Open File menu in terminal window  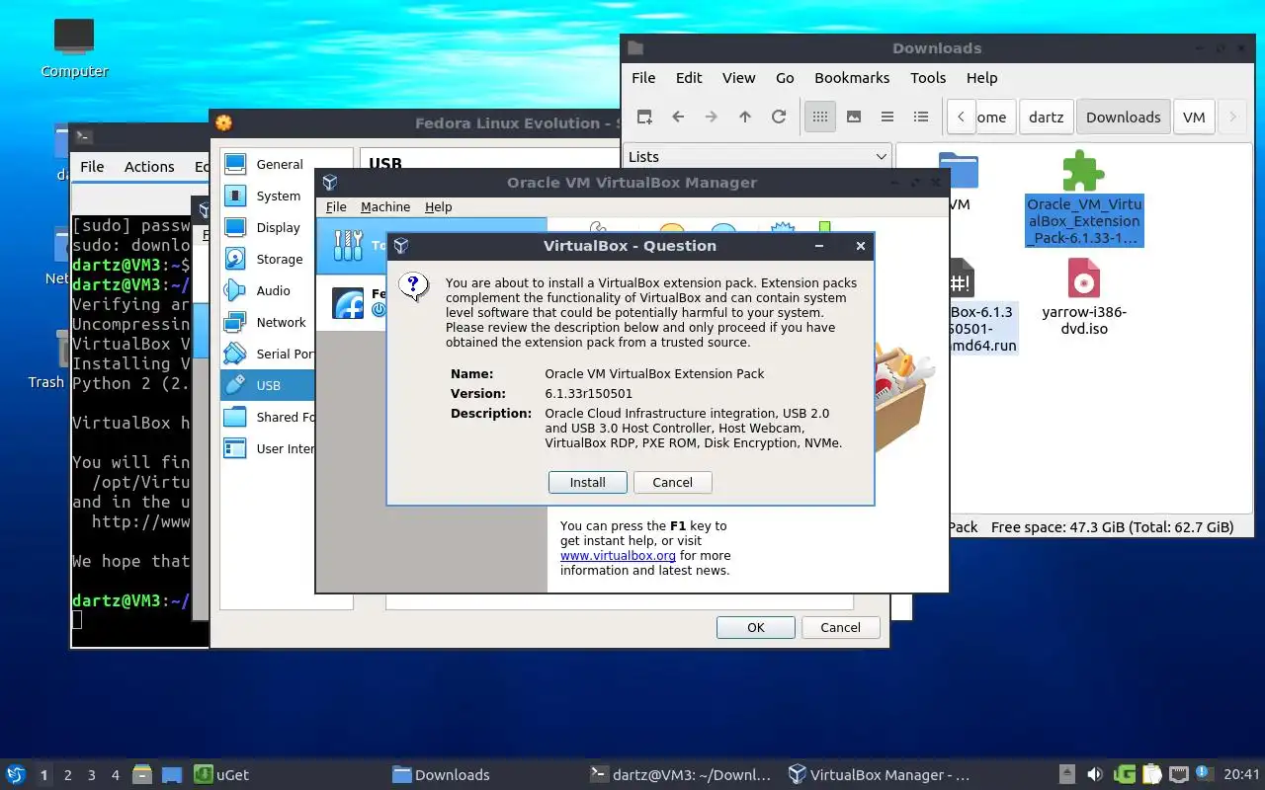(92, 167)
